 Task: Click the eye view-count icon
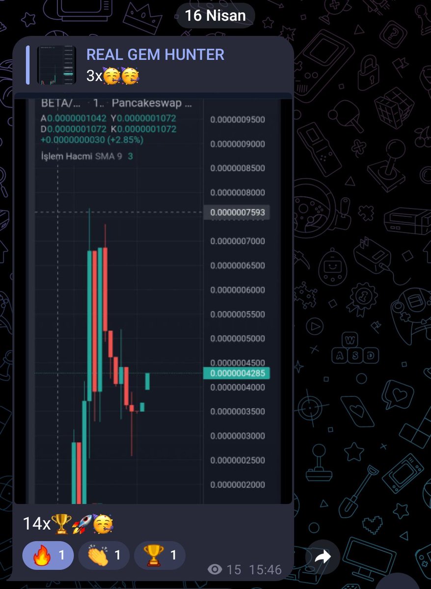(214, 569)
